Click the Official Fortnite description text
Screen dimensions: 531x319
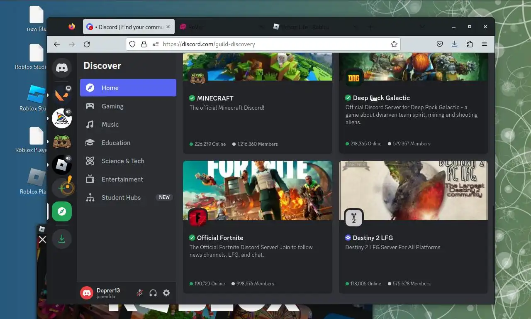click(x=251, y=251)
